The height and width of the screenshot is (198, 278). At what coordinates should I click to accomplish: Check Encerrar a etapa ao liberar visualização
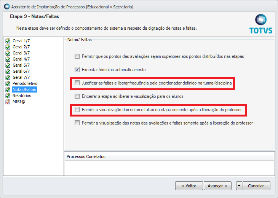(x=77, y=96)
